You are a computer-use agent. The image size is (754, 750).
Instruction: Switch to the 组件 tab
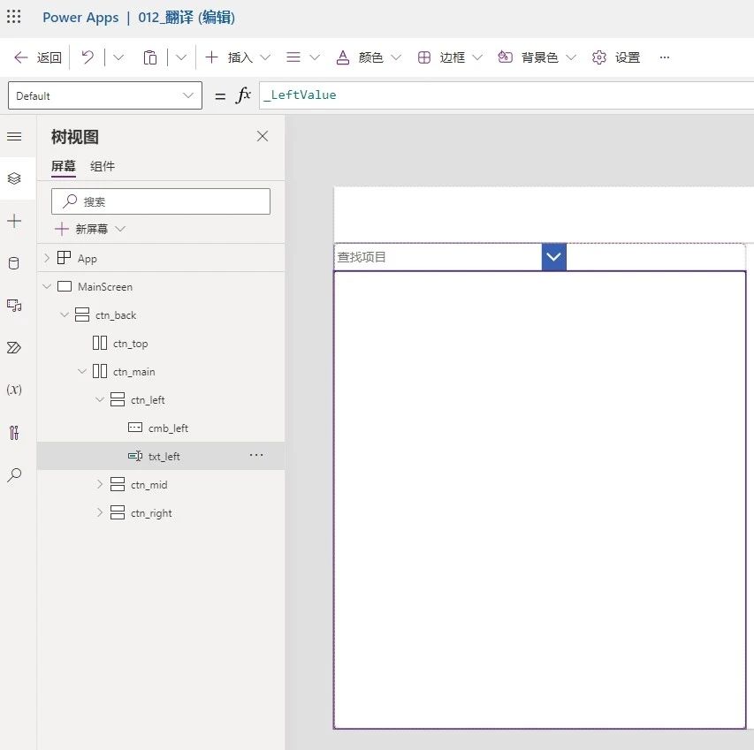pyautogui.click(x=103, y=166)
